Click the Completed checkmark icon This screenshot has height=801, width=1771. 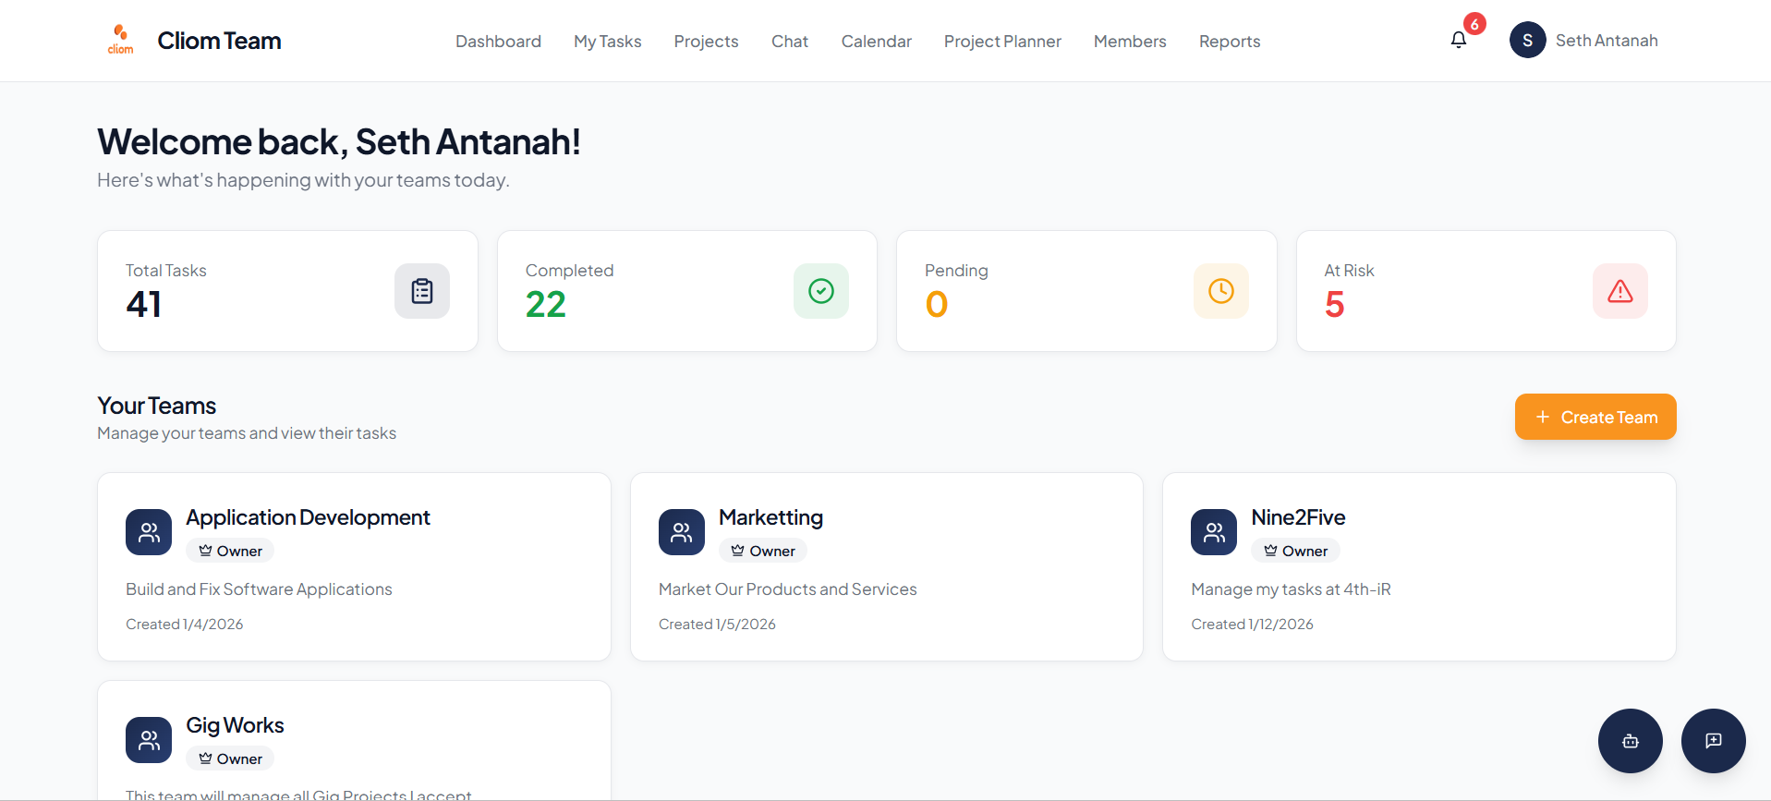click(x=820, y=291)
